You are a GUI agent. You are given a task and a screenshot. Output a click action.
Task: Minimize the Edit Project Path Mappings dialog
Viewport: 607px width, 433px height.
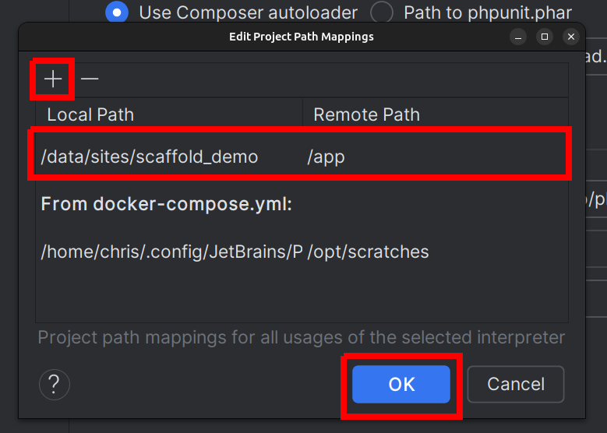(518, 37)
